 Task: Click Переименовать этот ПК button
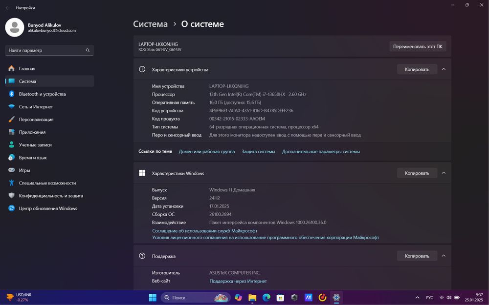(418, 46)
